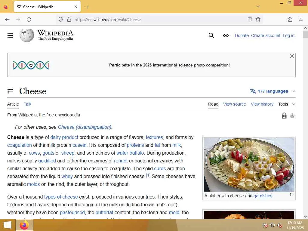This screenshot has height=231, width=308.
Task: Open the cheese platter image thumbnail
Action: (x=249, y=164)
